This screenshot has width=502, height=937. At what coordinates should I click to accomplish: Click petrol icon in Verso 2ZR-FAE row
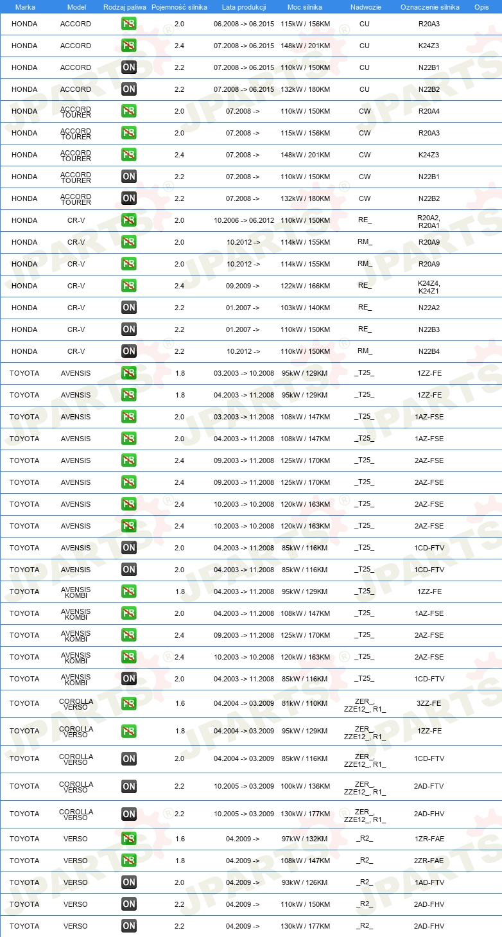pos(129,861)
